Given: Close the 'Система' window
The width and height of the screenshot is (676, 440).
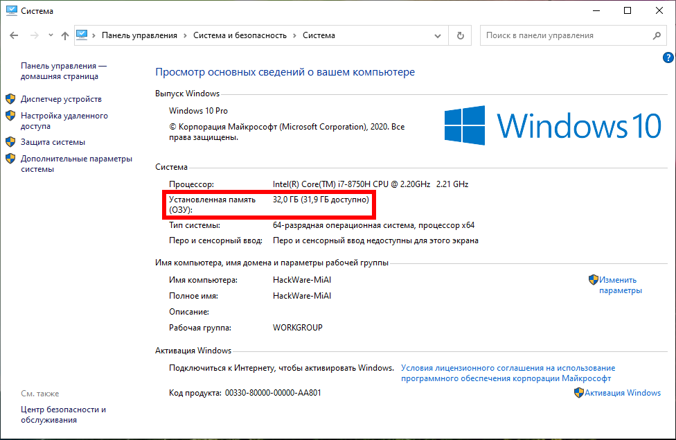Looking at the screenshot, I should [x=659, y=11].
